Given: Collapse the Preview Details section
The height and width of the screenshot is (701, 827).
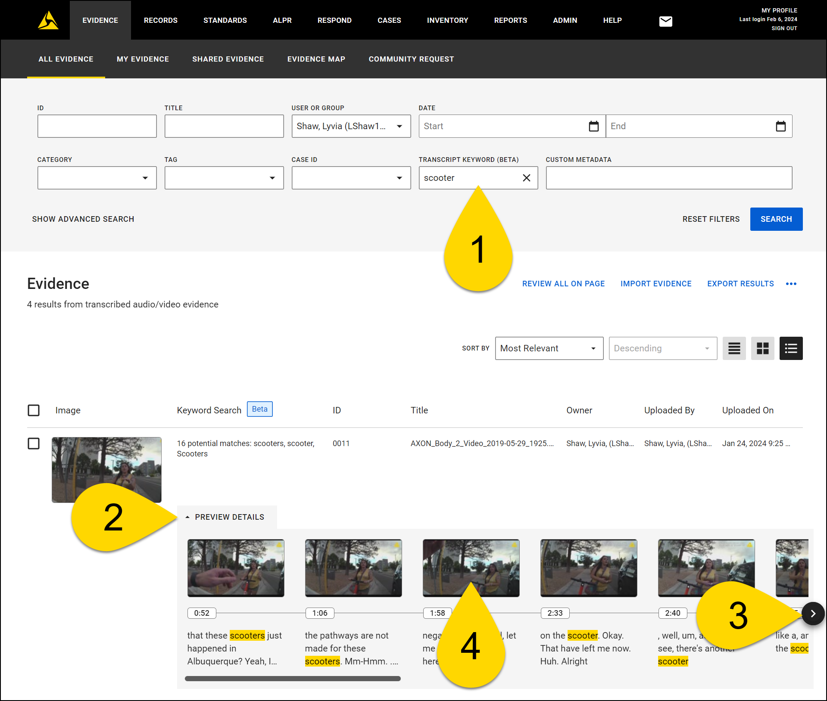Looking at the screenshot, I should point(225,517).
